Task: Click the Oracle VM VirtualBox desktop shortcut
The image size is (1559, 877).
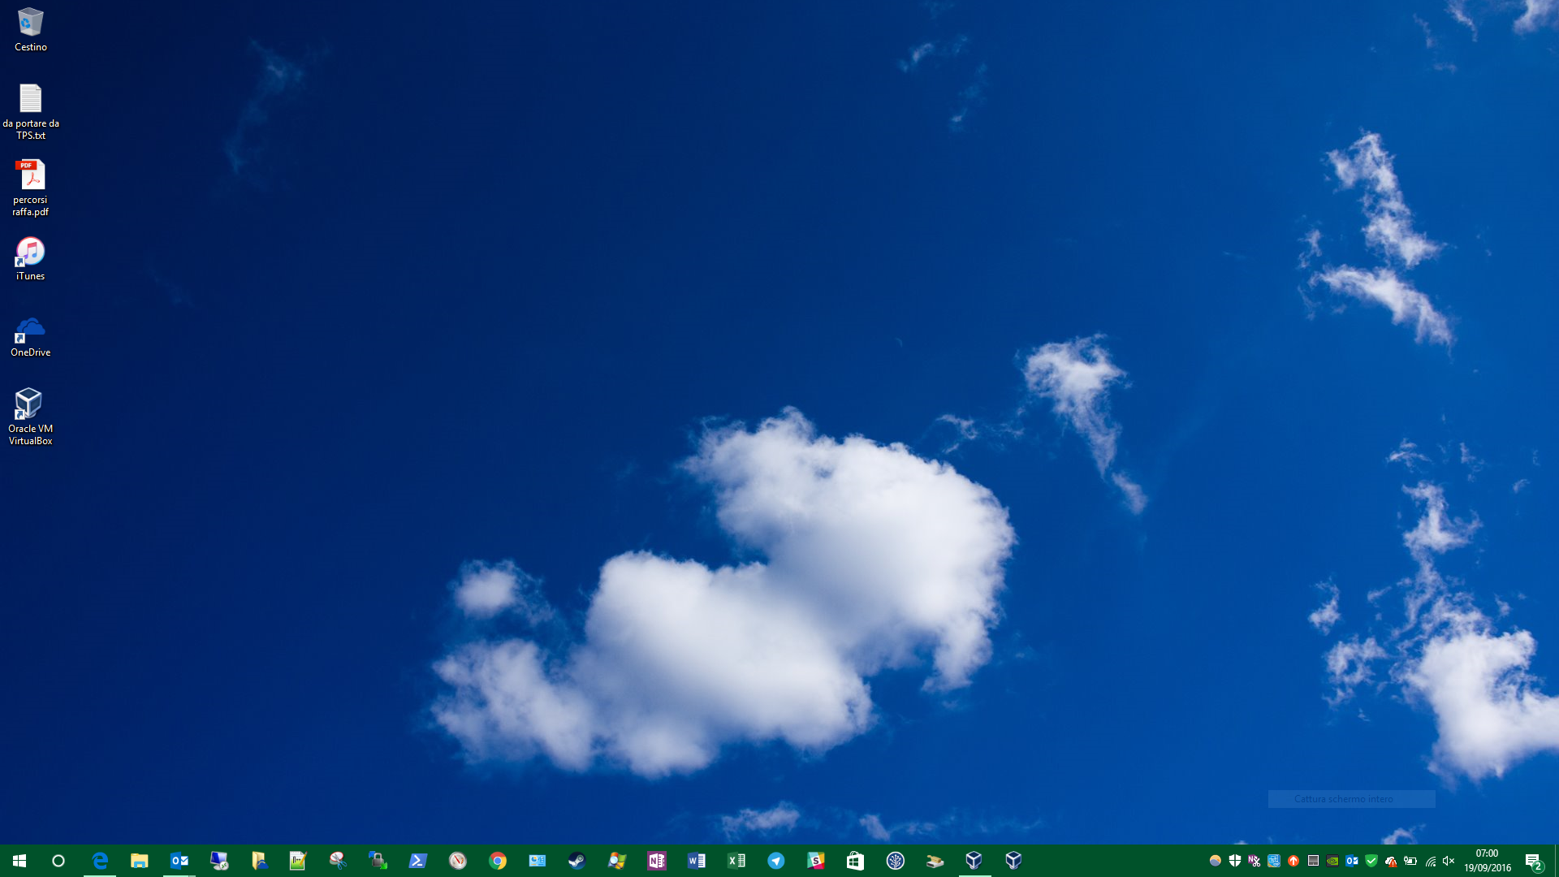Action: pyautogui.click(x=30, y=404)
